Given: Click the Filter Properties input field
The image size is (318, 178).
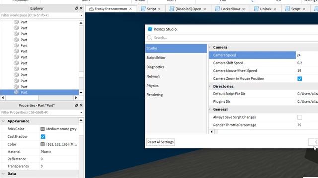Looking at the screenshot, I should [40, 112].
